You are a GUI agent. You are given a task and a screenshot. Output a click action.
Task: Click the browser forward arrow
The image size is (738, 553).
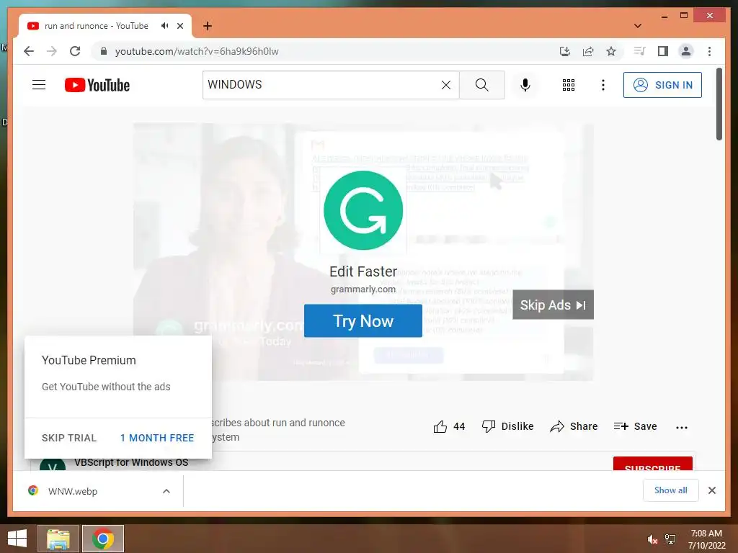click(52, 51)
